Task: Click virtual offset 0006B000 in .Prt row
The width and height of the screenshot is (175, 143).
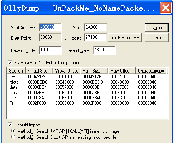Action: pyautogui.click(x=65, y=103)
